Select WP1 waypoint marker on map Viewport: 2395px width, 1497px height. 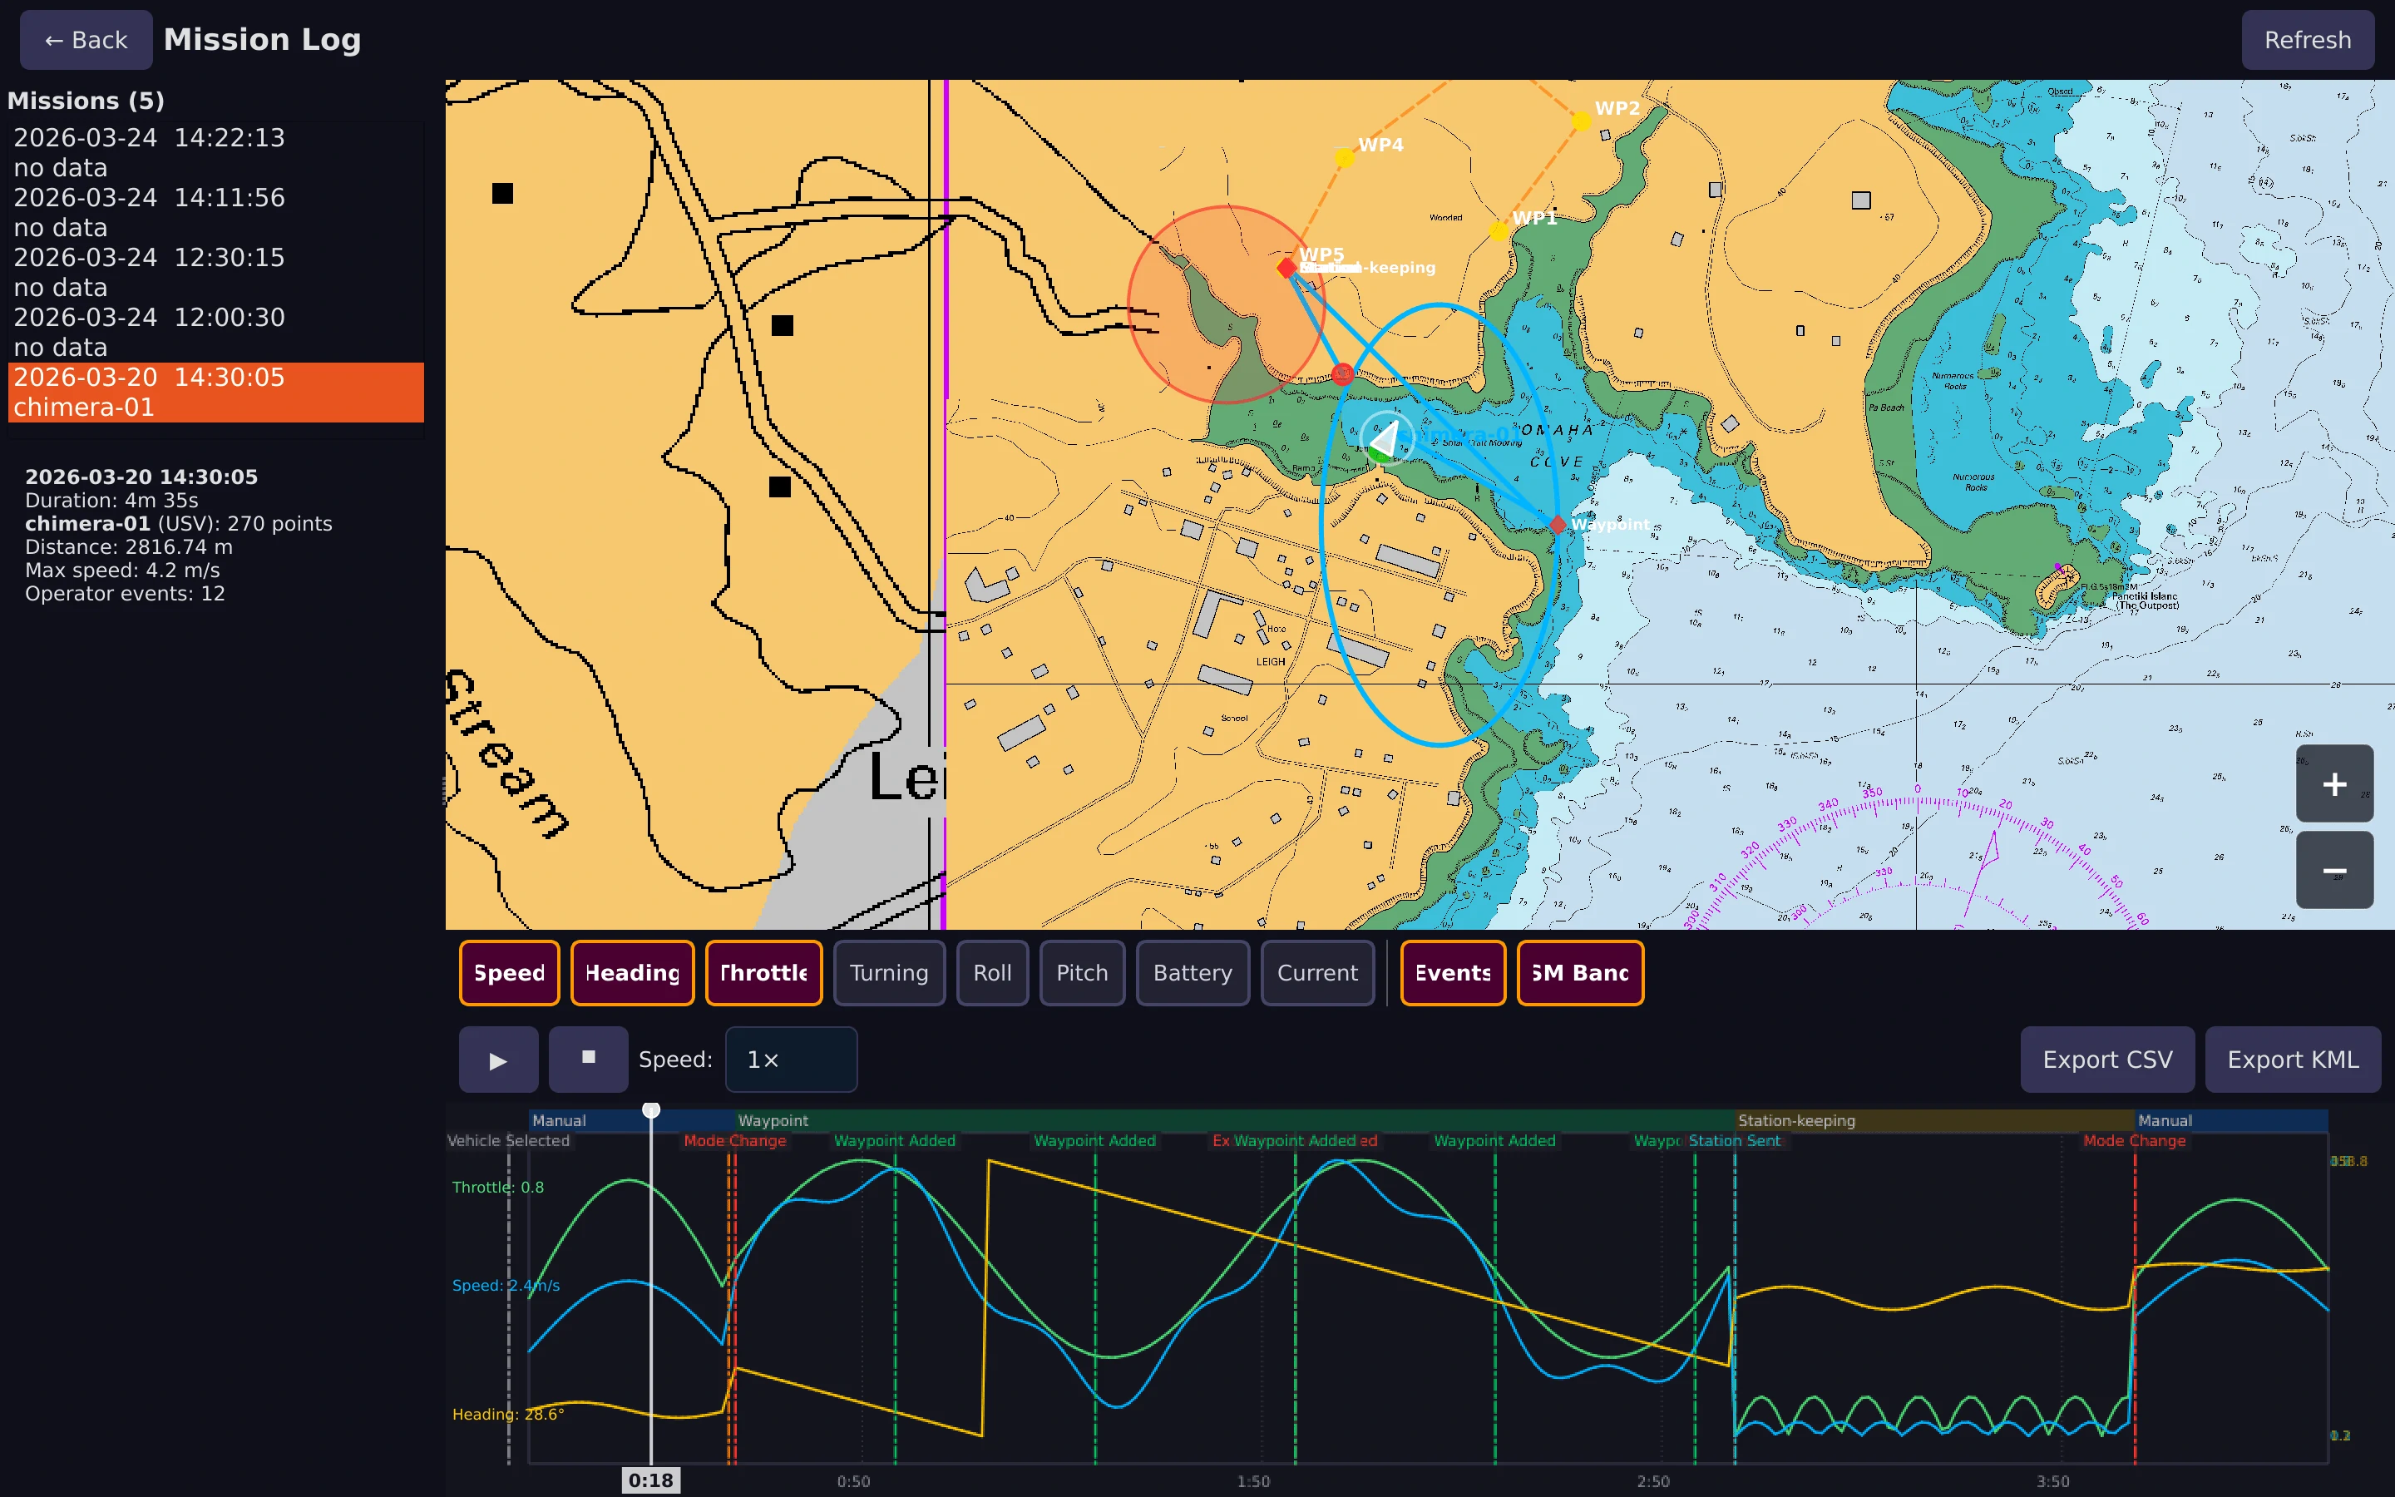(1499, 230)
